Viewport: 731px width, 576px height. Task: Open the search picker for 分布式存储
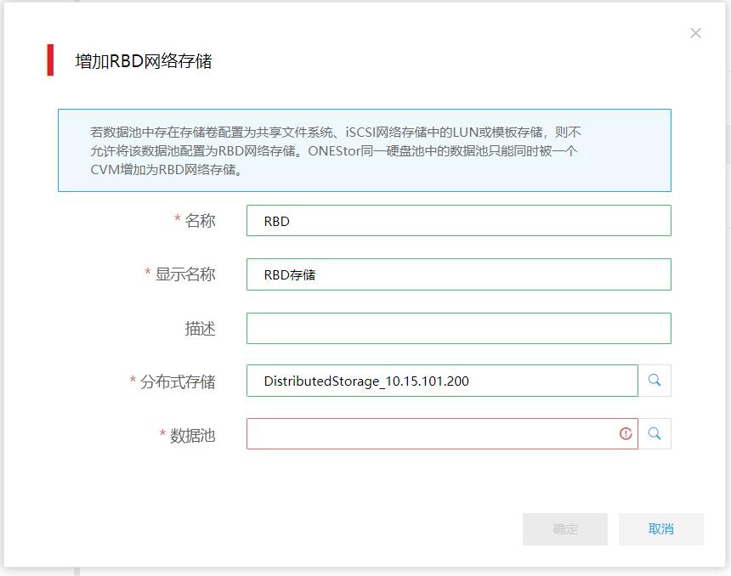[654, 381]
